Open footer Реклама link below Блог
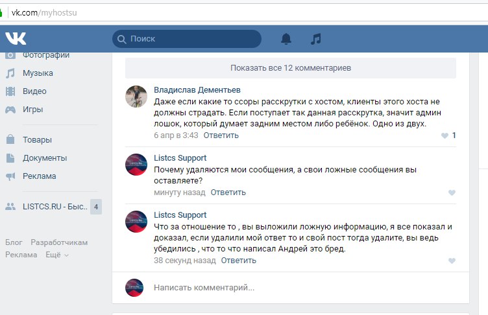The height and width of the screenshot is (315, 488). 21,255
